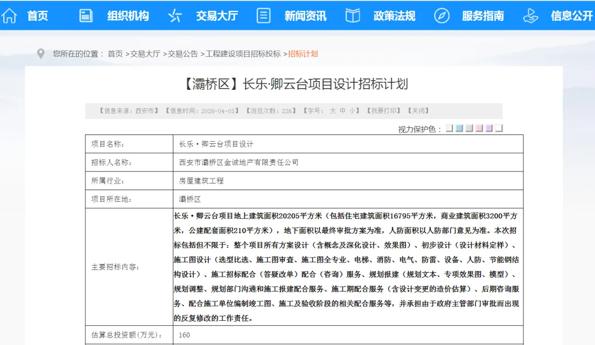Screen dimensions: 595x345
Task: Click breadcrumb link 工程建设项目招标投标
Action: coord(243,54)
